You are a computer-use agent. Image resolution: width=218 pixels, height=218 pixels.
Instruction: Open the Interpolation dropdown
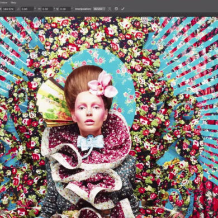pyautogui.click(x=99, y=9)
